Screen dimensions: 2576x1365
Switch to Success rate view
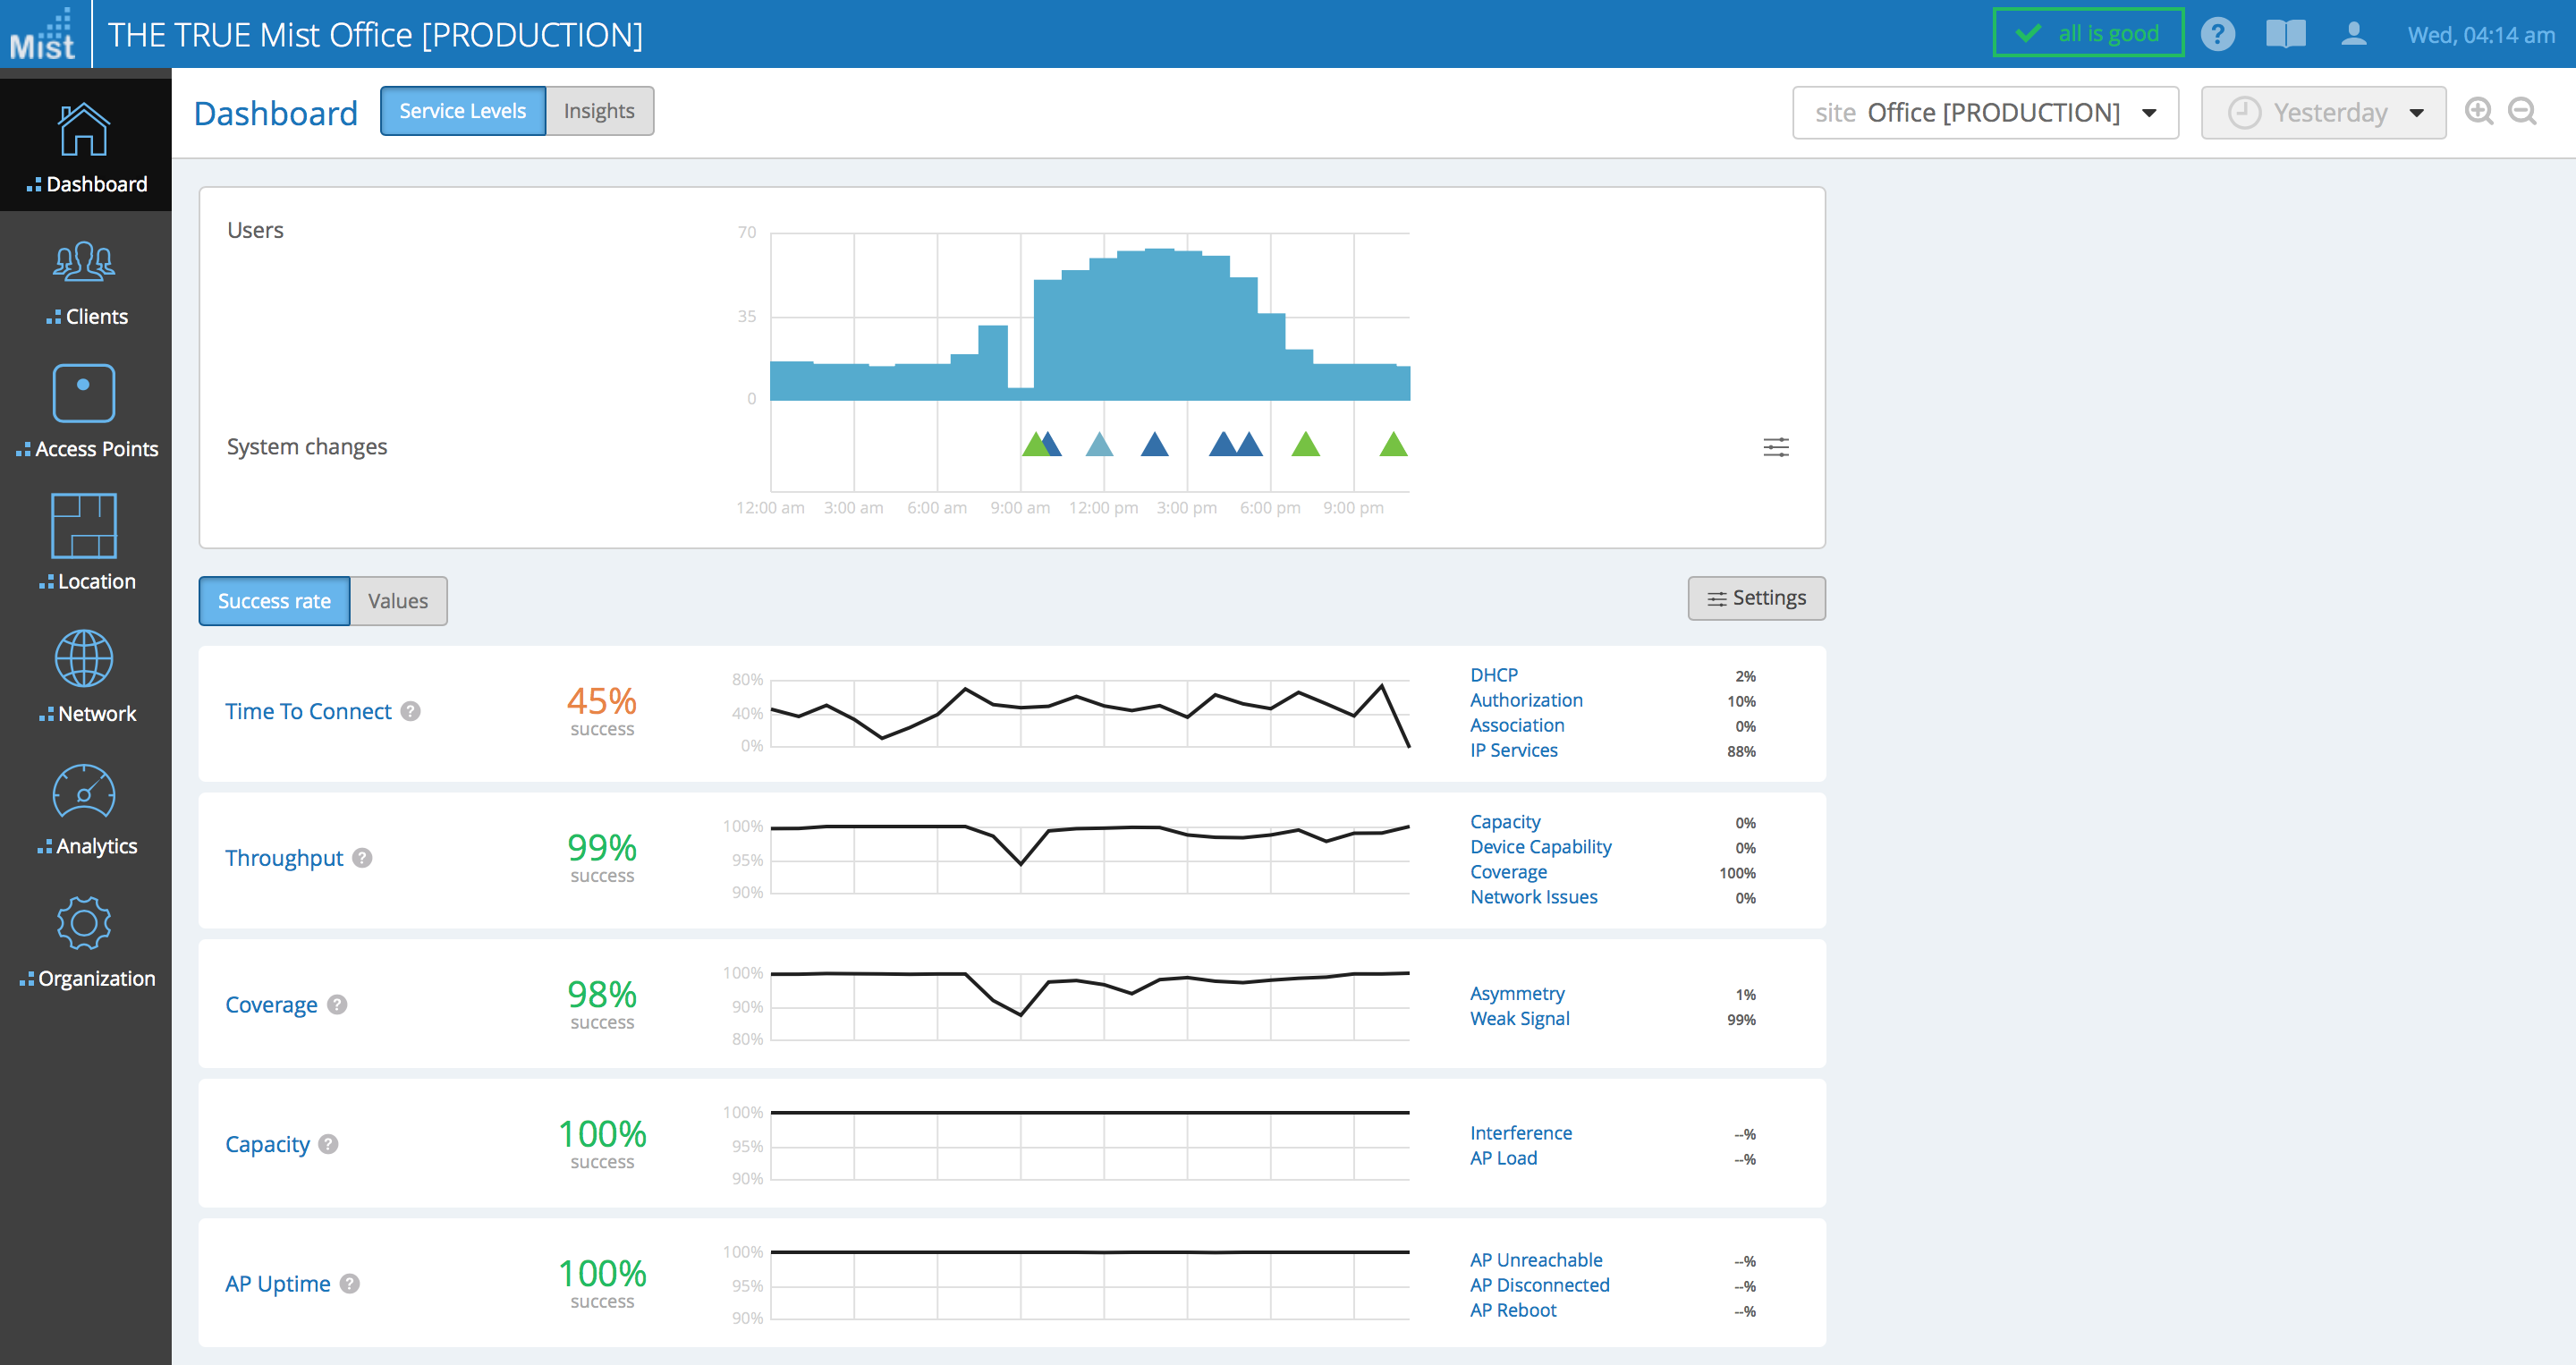[x=274, y=601]
